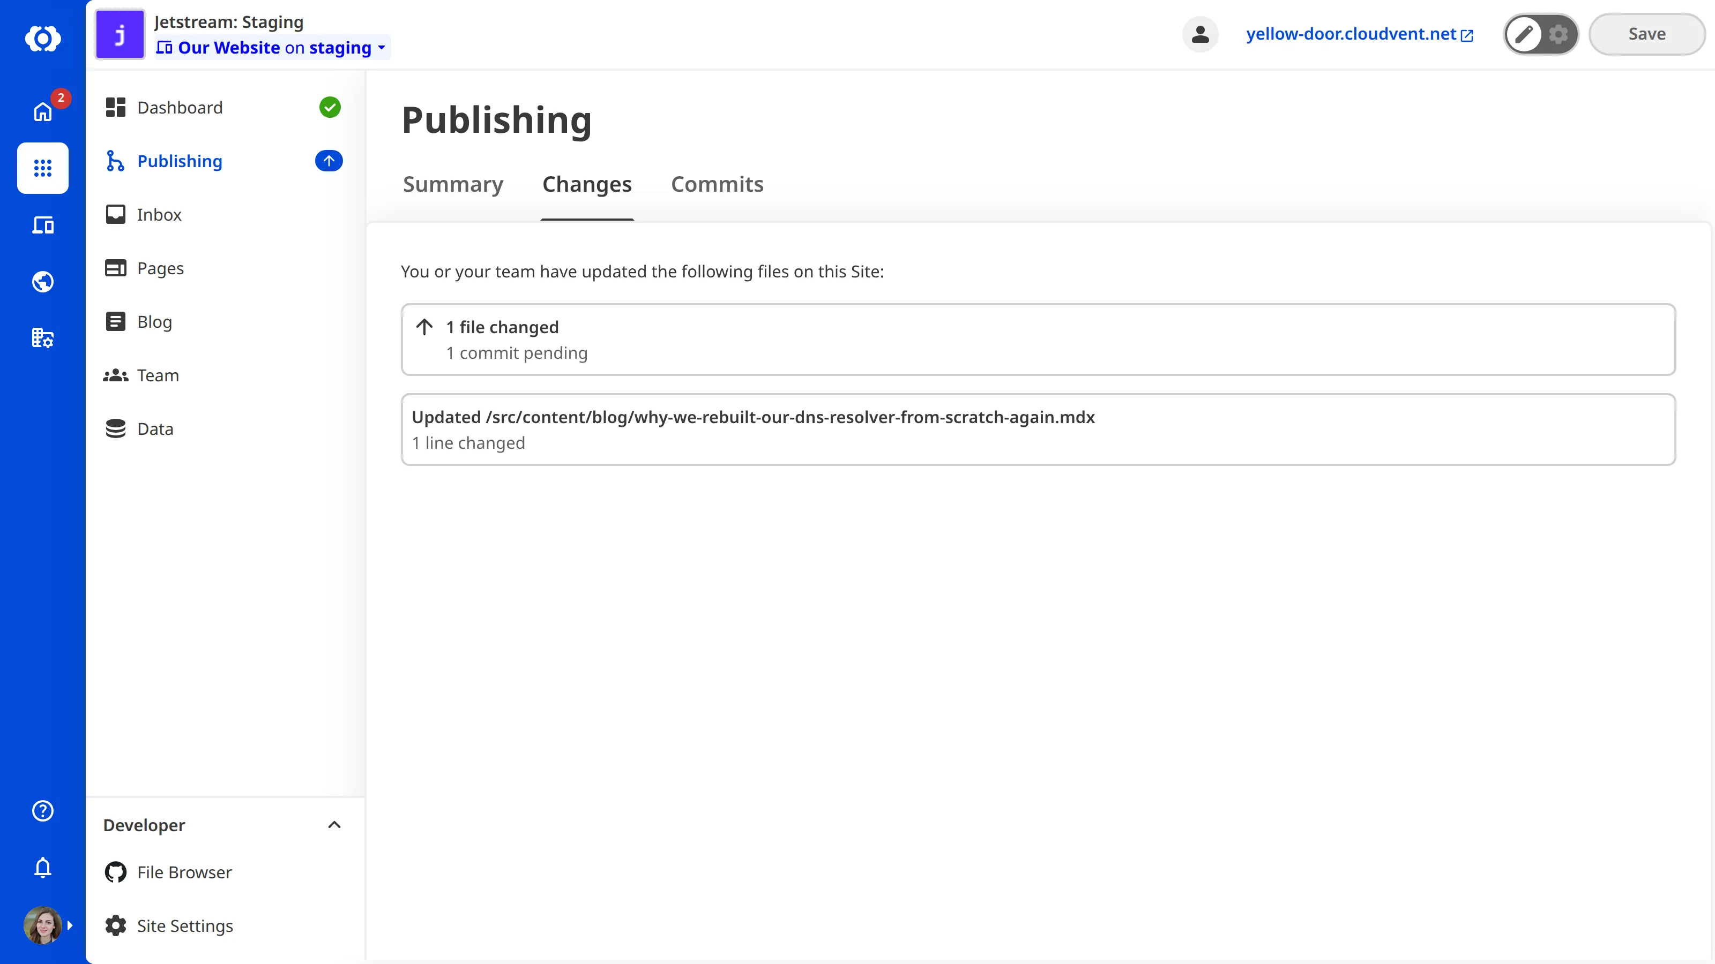Click the CloudCannon logo icon
This screenshot has height=964, width=1715.
[x=43, y=38]
